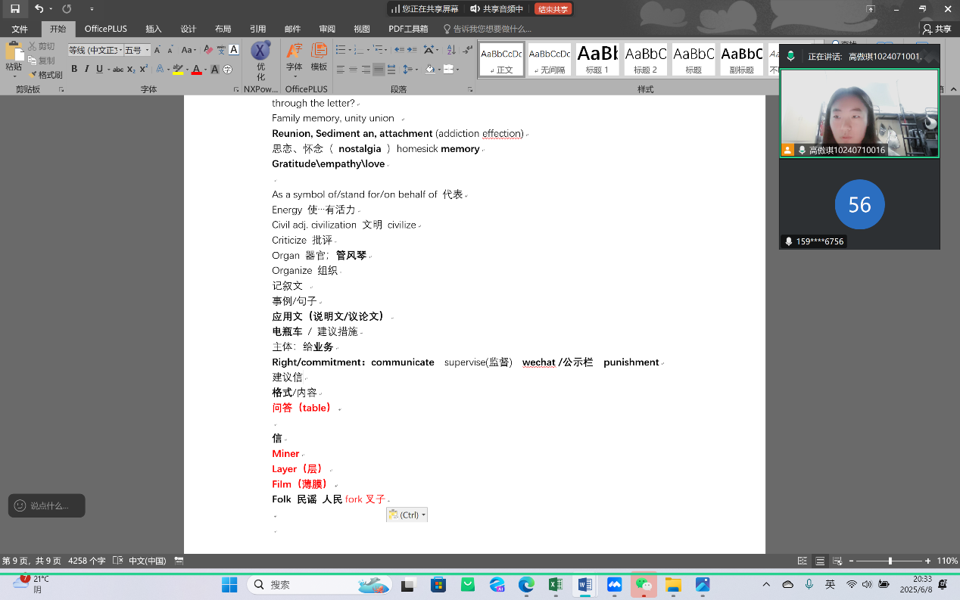Toggle Subscript formatting
The width and height of the screenshot is (960, 600).
pyautogui.click(x=131, y=70)
